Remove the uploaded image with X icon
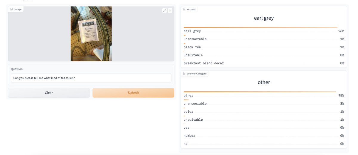The height and width of the screenshot is (155, 358). (x=170, y=10)
